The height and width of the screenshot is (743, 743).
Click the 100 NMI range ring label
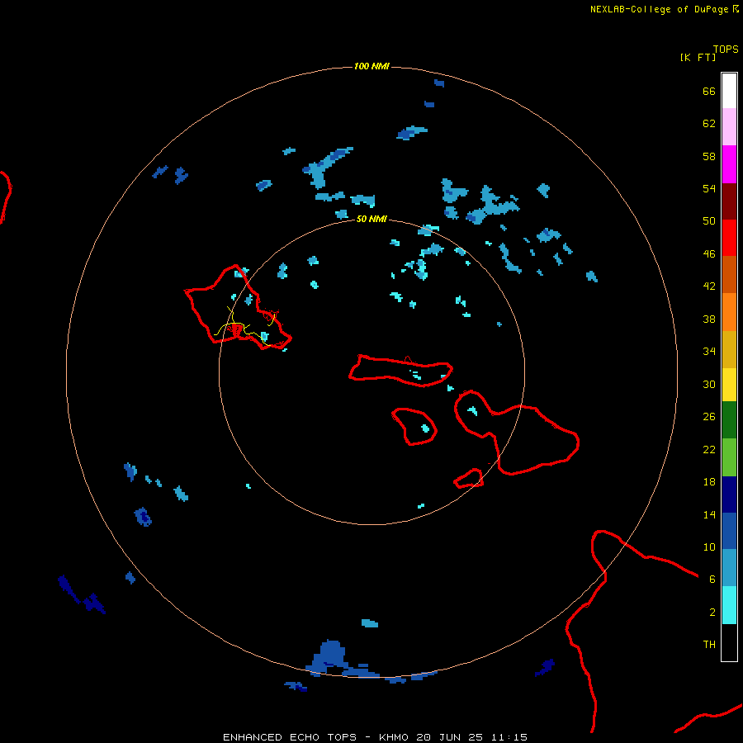[371, 66]
